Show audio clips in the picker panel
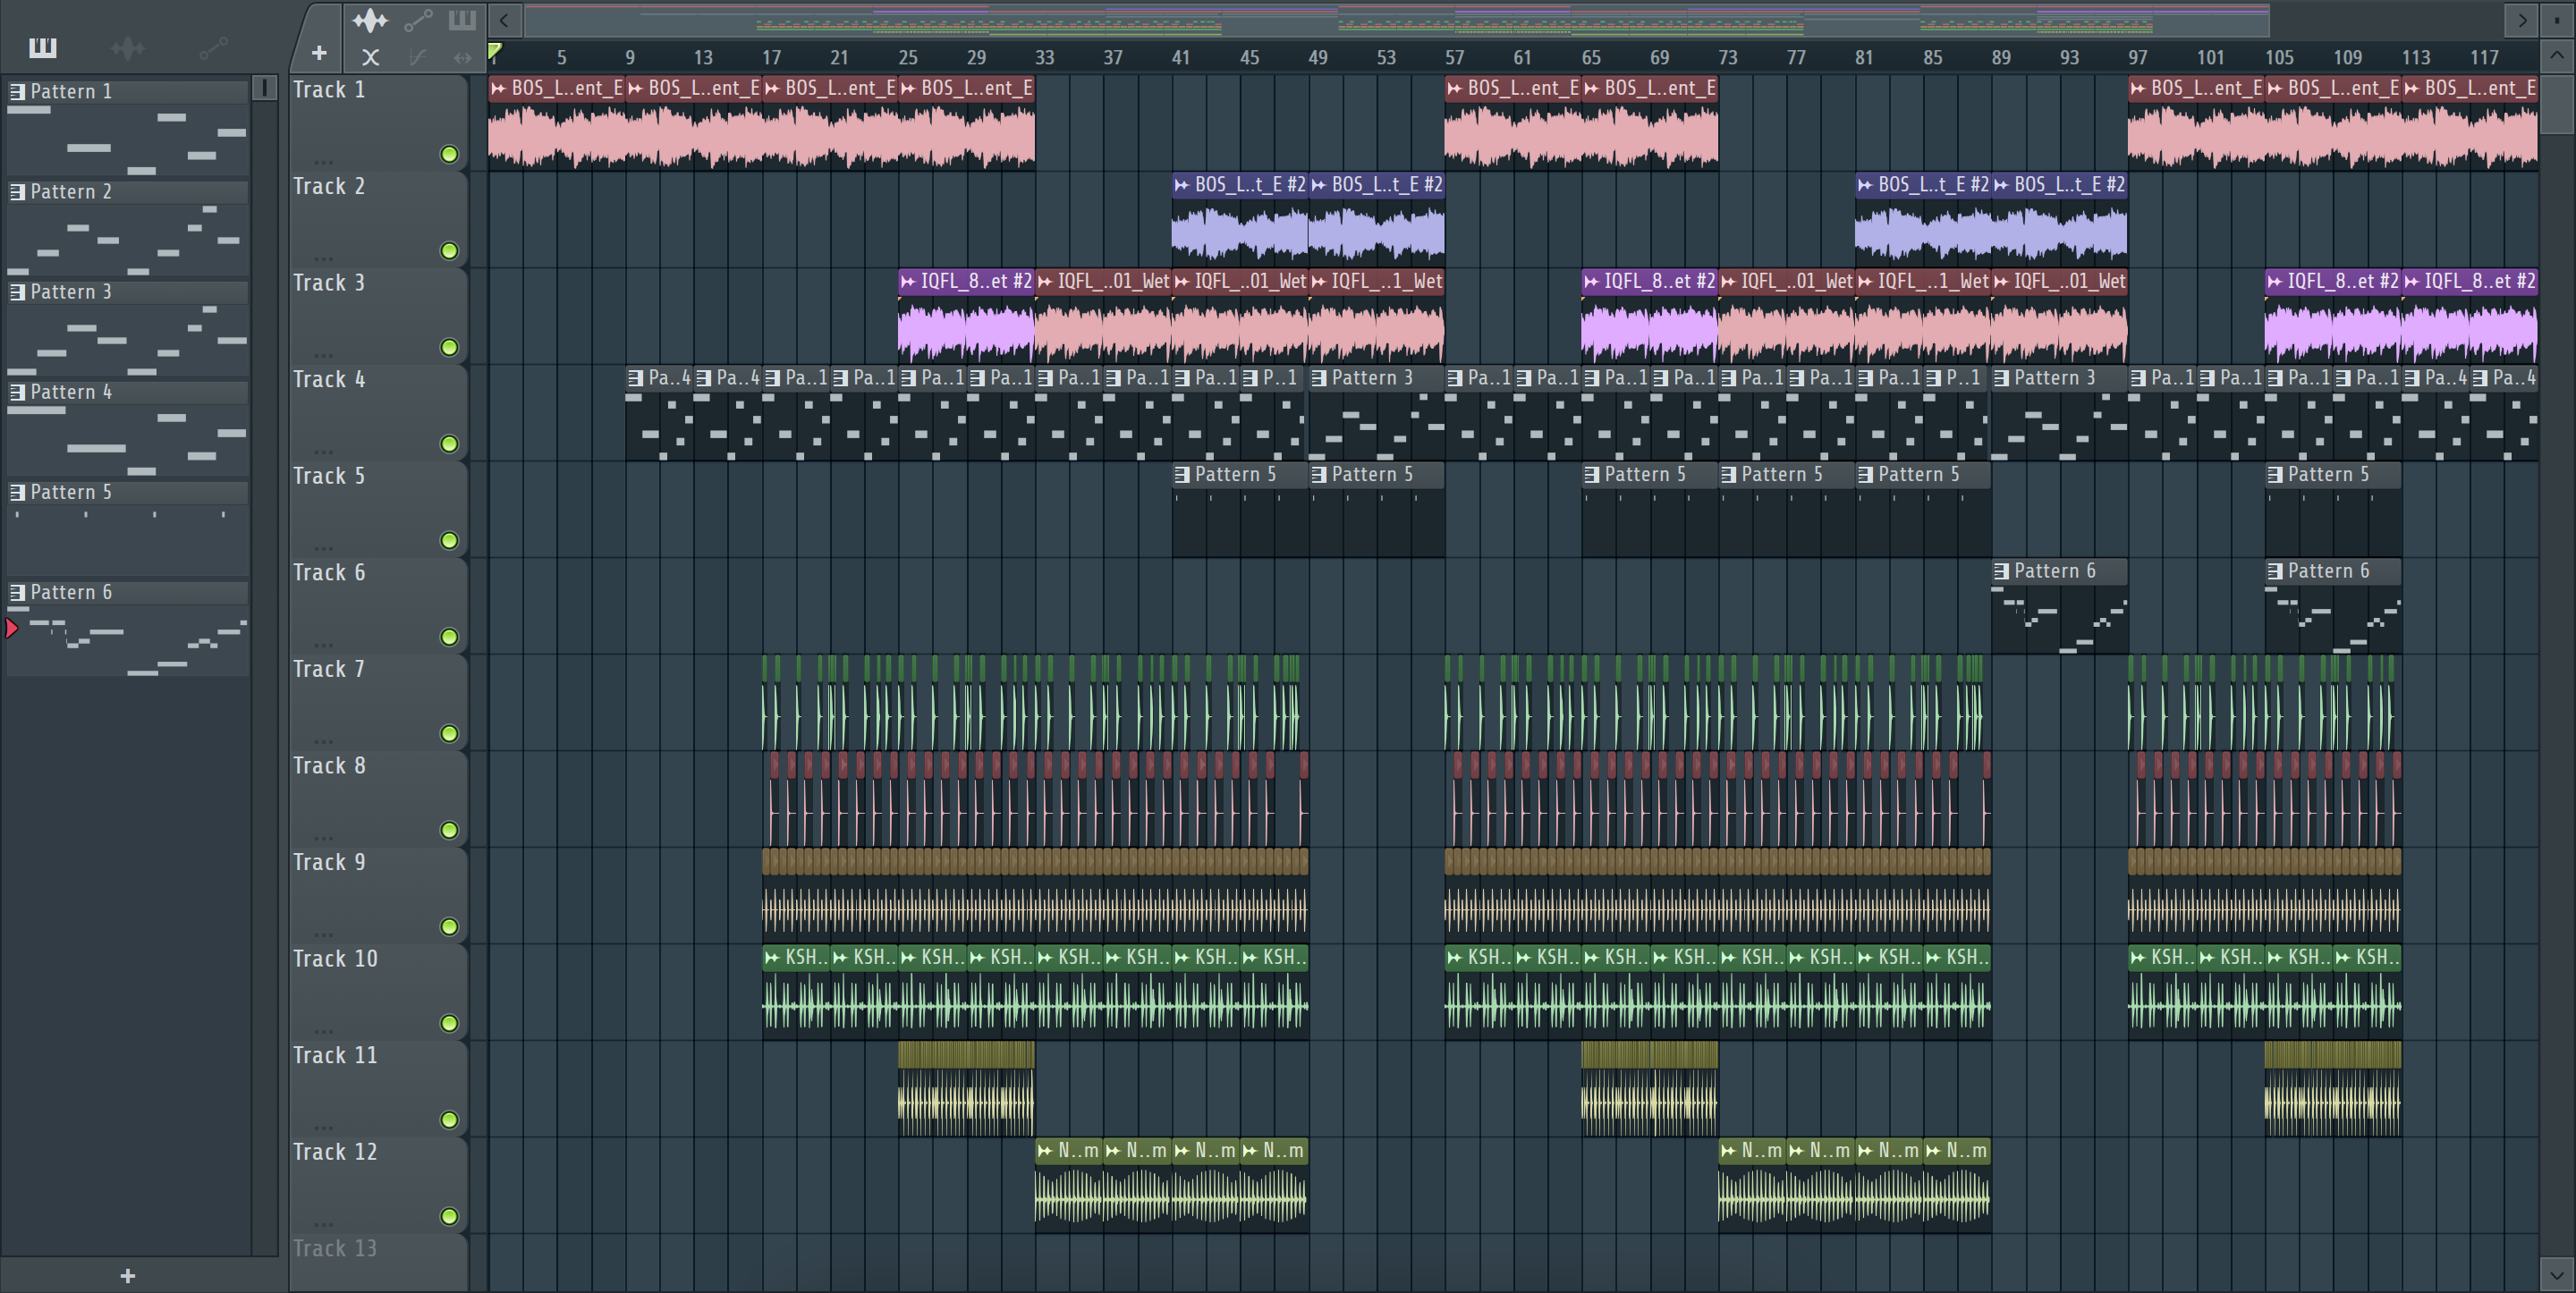The height and width of the screenshot is (1293, 2576). coord(128,47)
